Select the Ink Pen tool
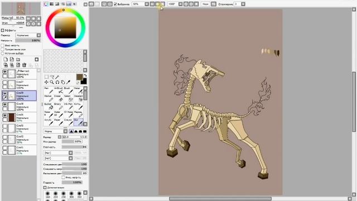357x201 pixels. coord(68,106)
